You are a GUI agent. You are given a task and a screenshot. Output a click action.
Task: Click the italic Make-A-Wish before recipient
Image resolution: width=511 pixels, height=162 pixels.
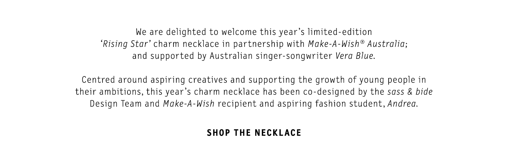pyautogui.click(x=189, y=104)
